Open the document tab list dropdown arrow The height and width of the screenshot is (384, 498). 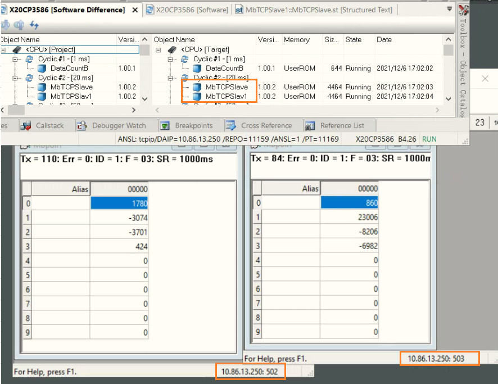pos(450,9)
